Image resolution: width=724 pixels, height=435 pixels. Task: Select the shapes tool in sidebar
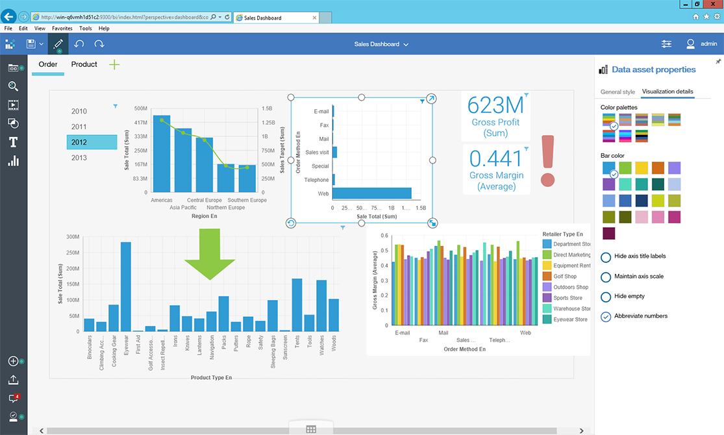coord(13,123)
